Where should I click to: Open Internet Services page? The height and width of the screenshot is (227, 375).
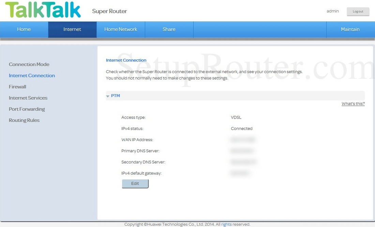tap(28, 98)
